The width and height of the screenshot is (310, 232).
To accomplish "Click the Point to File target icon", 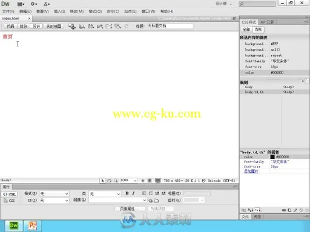I will click(x=151, y=201).
